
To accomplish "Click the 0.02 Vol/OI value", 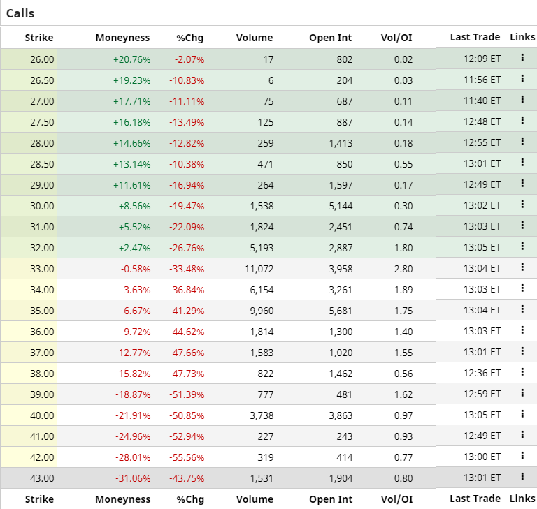I will pos(403,59).
